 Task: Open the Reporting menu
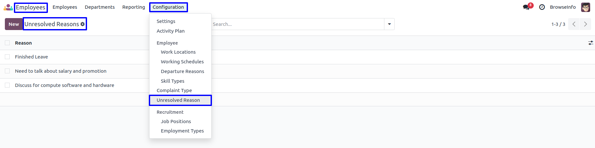(134, 7)
